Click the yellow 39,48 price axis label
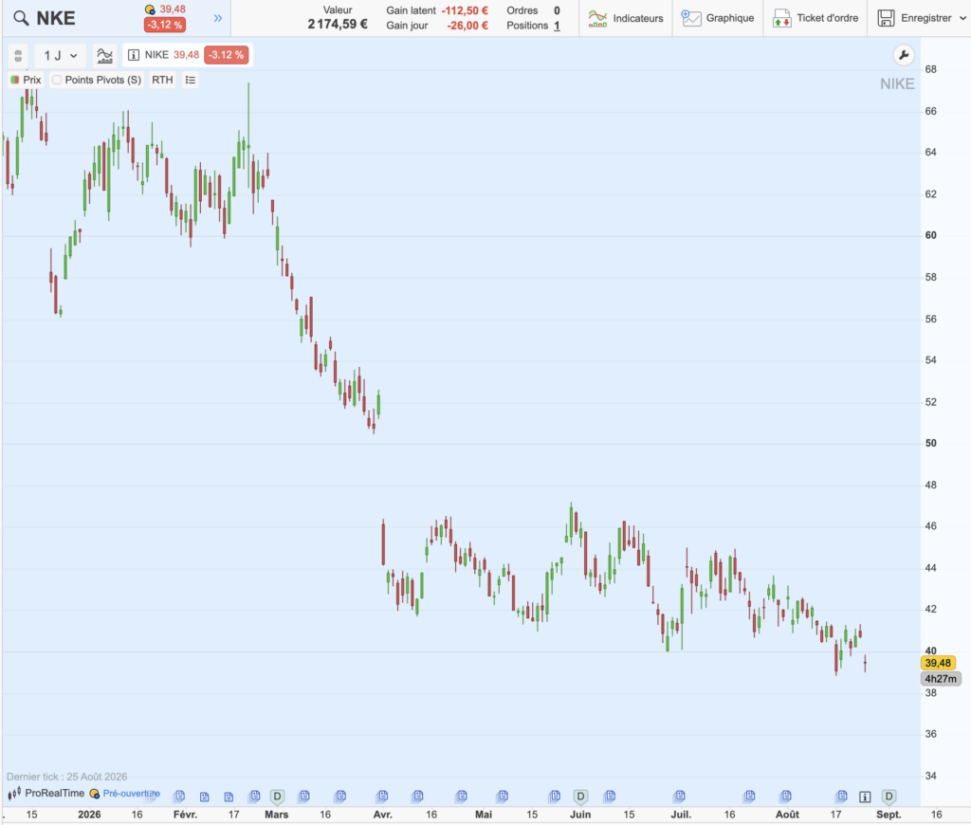This screenshot has width=971, height=825. coord(938,664)
